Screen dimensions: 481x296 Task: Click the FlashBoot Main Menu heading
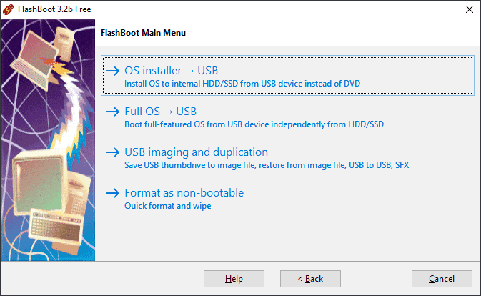click(x=143, y=33)
